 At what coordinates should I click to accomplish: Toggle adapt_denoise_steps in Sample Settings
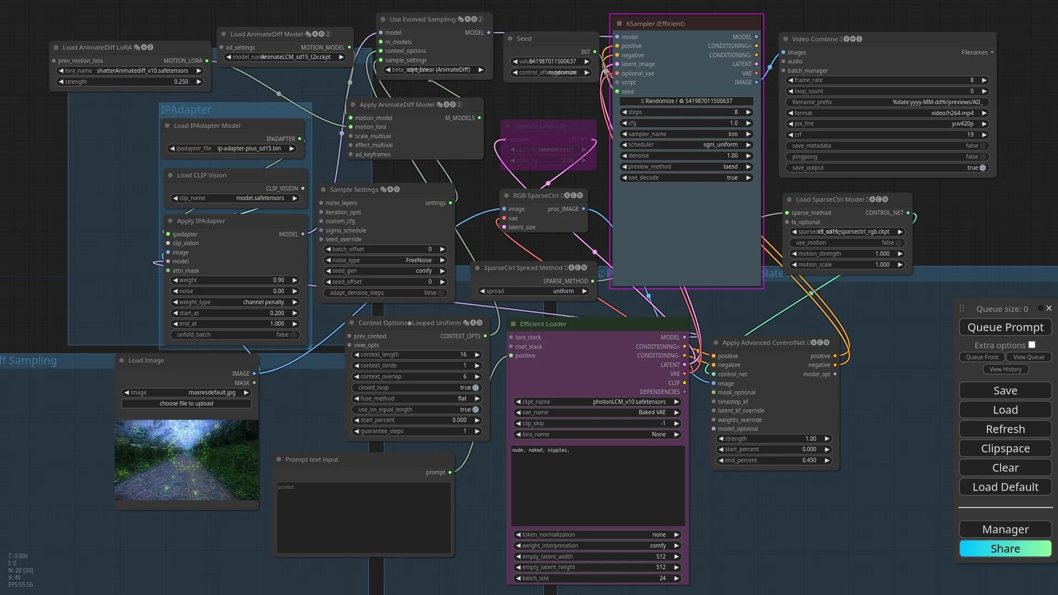(x=385, y=293)
